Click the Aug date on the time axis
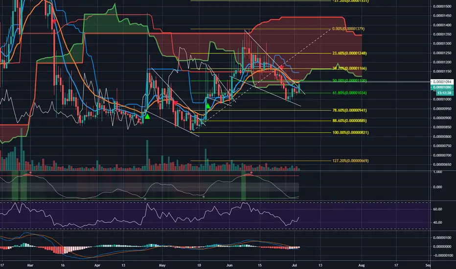The height and width of the screenshot is (269, 456). click(x=362, y=265)
